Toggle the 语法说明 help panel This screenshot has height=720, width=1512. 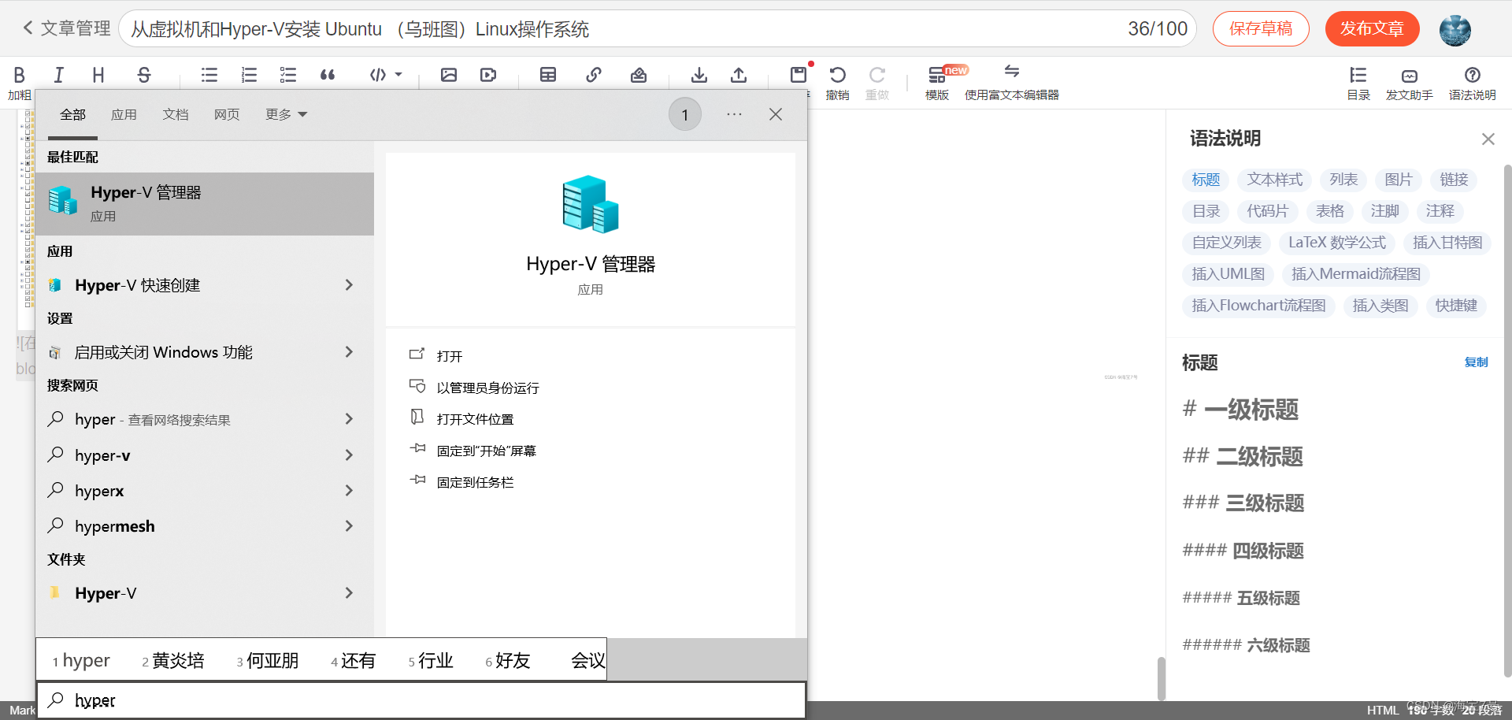pos(1473,83)
